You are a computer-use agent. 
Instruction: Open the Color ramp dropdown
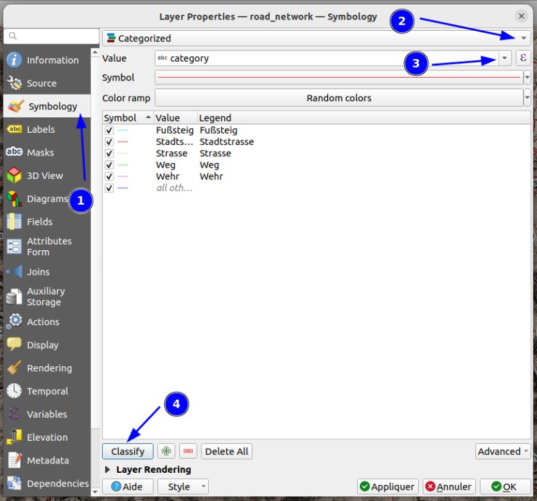[x=527, y=98]
